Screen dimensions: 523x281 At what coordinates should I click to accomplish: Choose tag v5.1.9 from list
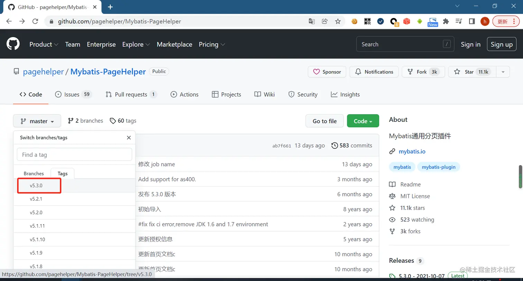click(x=74, y=253)
